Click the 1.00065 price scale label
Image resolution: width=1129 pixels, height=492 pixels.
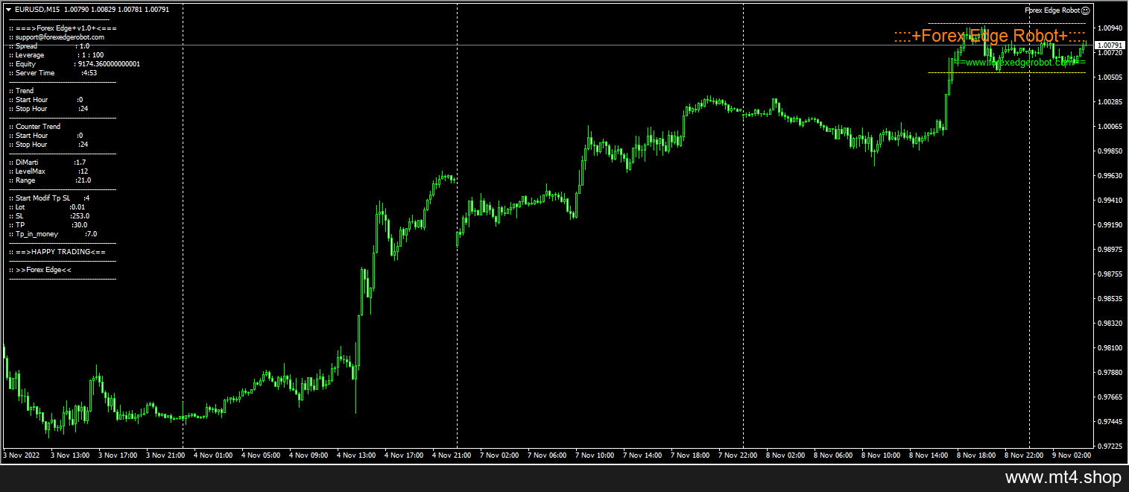click(1110, 126)
